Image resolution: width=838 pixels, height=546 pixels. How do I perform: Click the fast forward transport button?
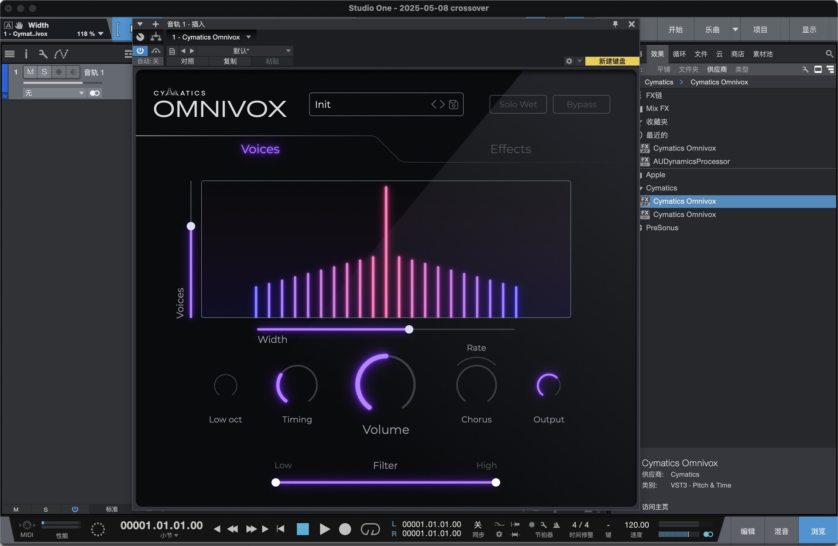pyautogui.click(x=251, y=529)
